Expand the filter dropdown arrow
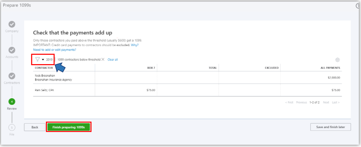The height and width of the screenshot is (147, 361). 43,59
